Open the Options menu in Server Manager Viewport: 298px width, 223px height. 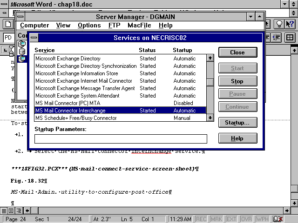[89, 26]
